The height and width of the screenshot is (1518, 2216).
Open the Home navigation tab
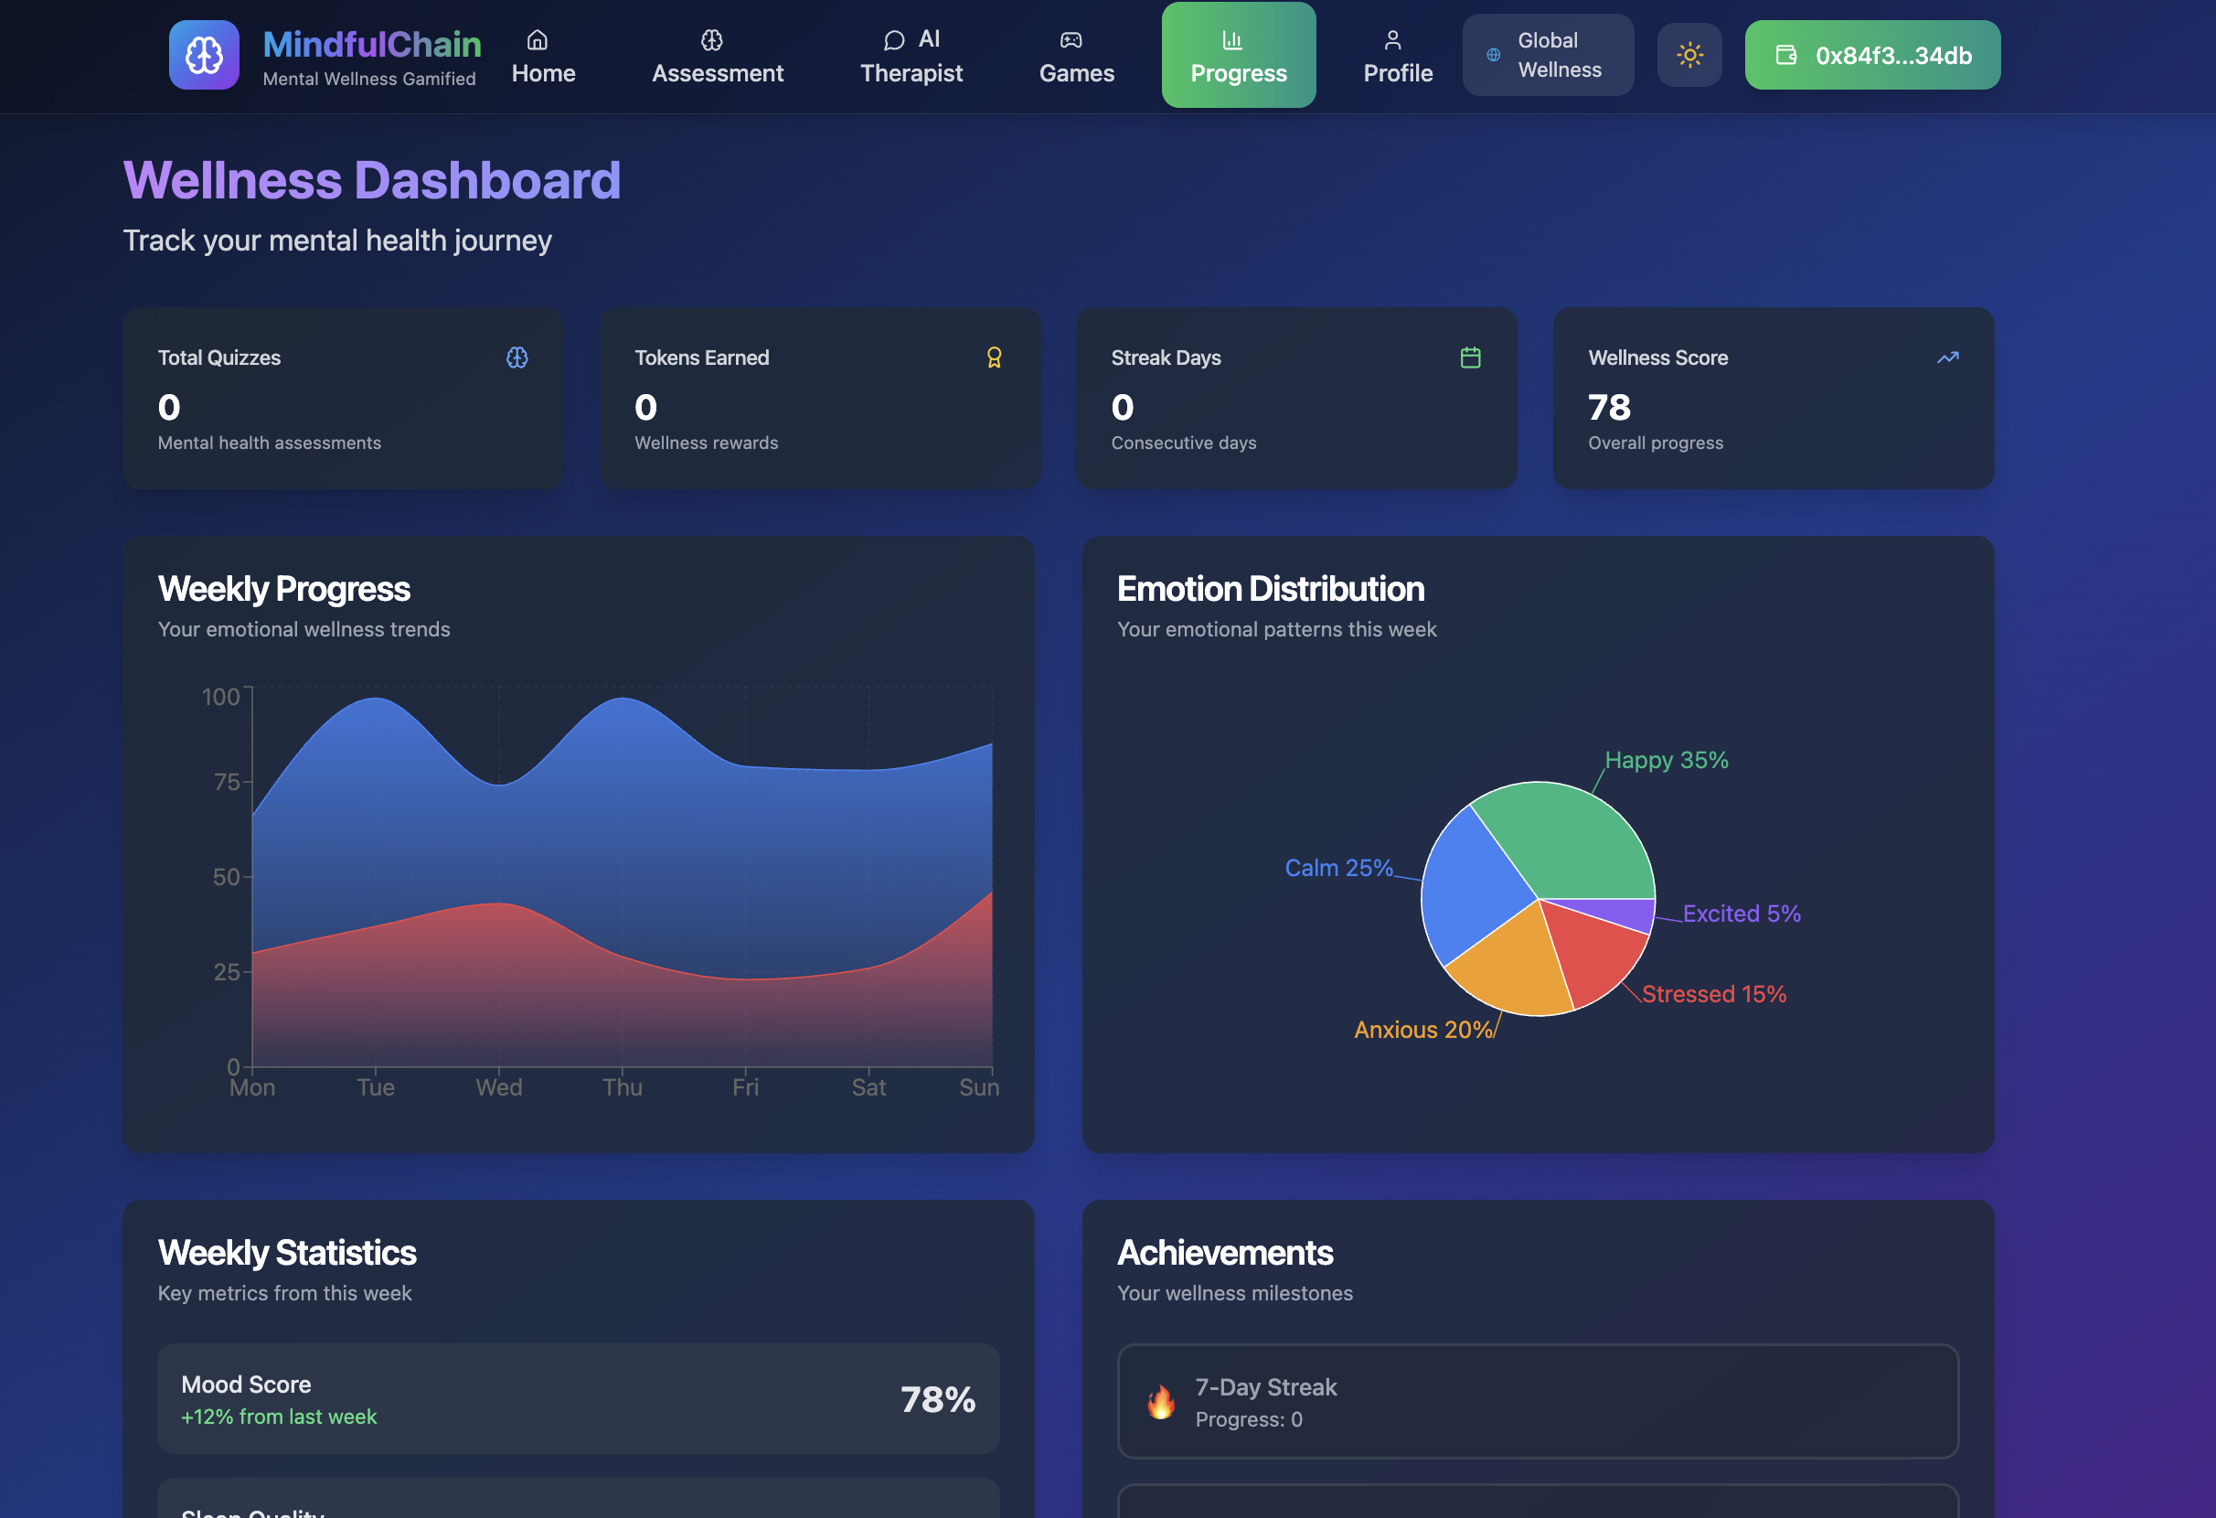pos(542,55)
